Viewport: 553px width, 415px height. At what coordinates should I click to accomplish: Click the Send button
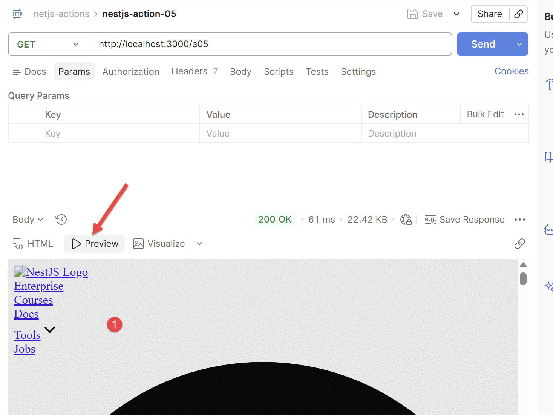click(x=483, y=44)
